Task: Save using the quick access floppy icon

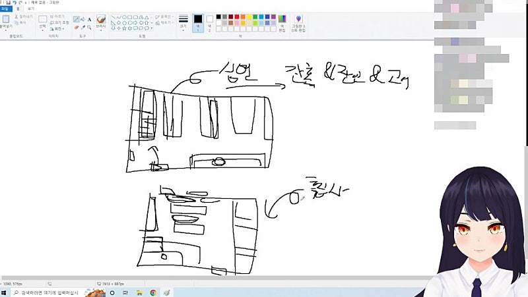Action: pyautogui.click(x=9, y=3)
